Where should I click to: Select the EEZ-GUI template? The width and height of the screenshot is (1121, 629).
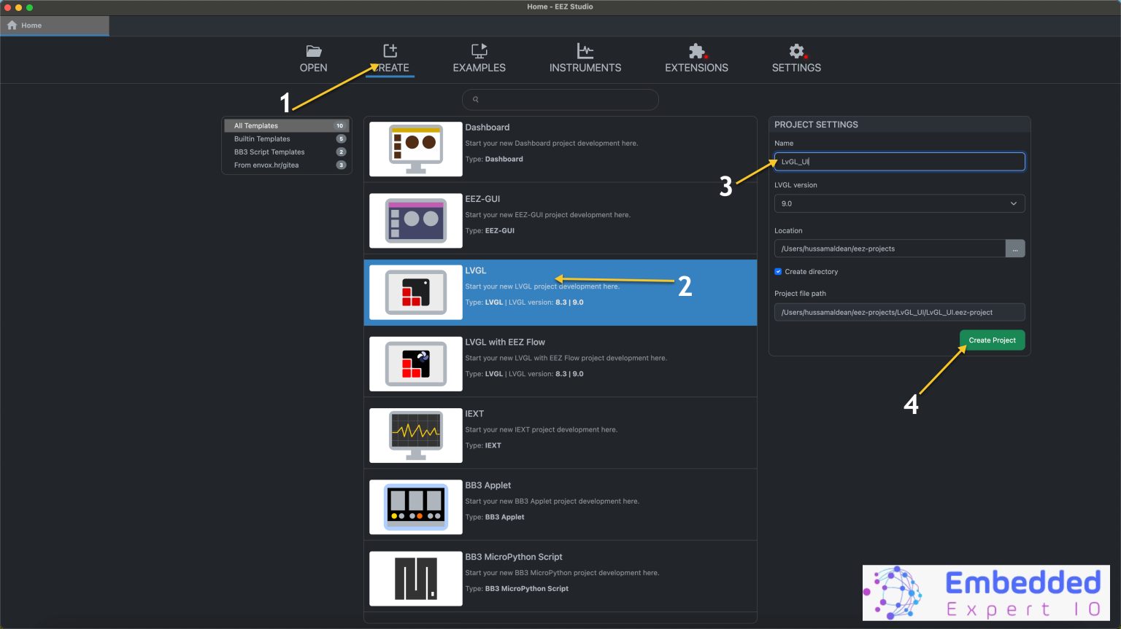(x=415, y=220)
